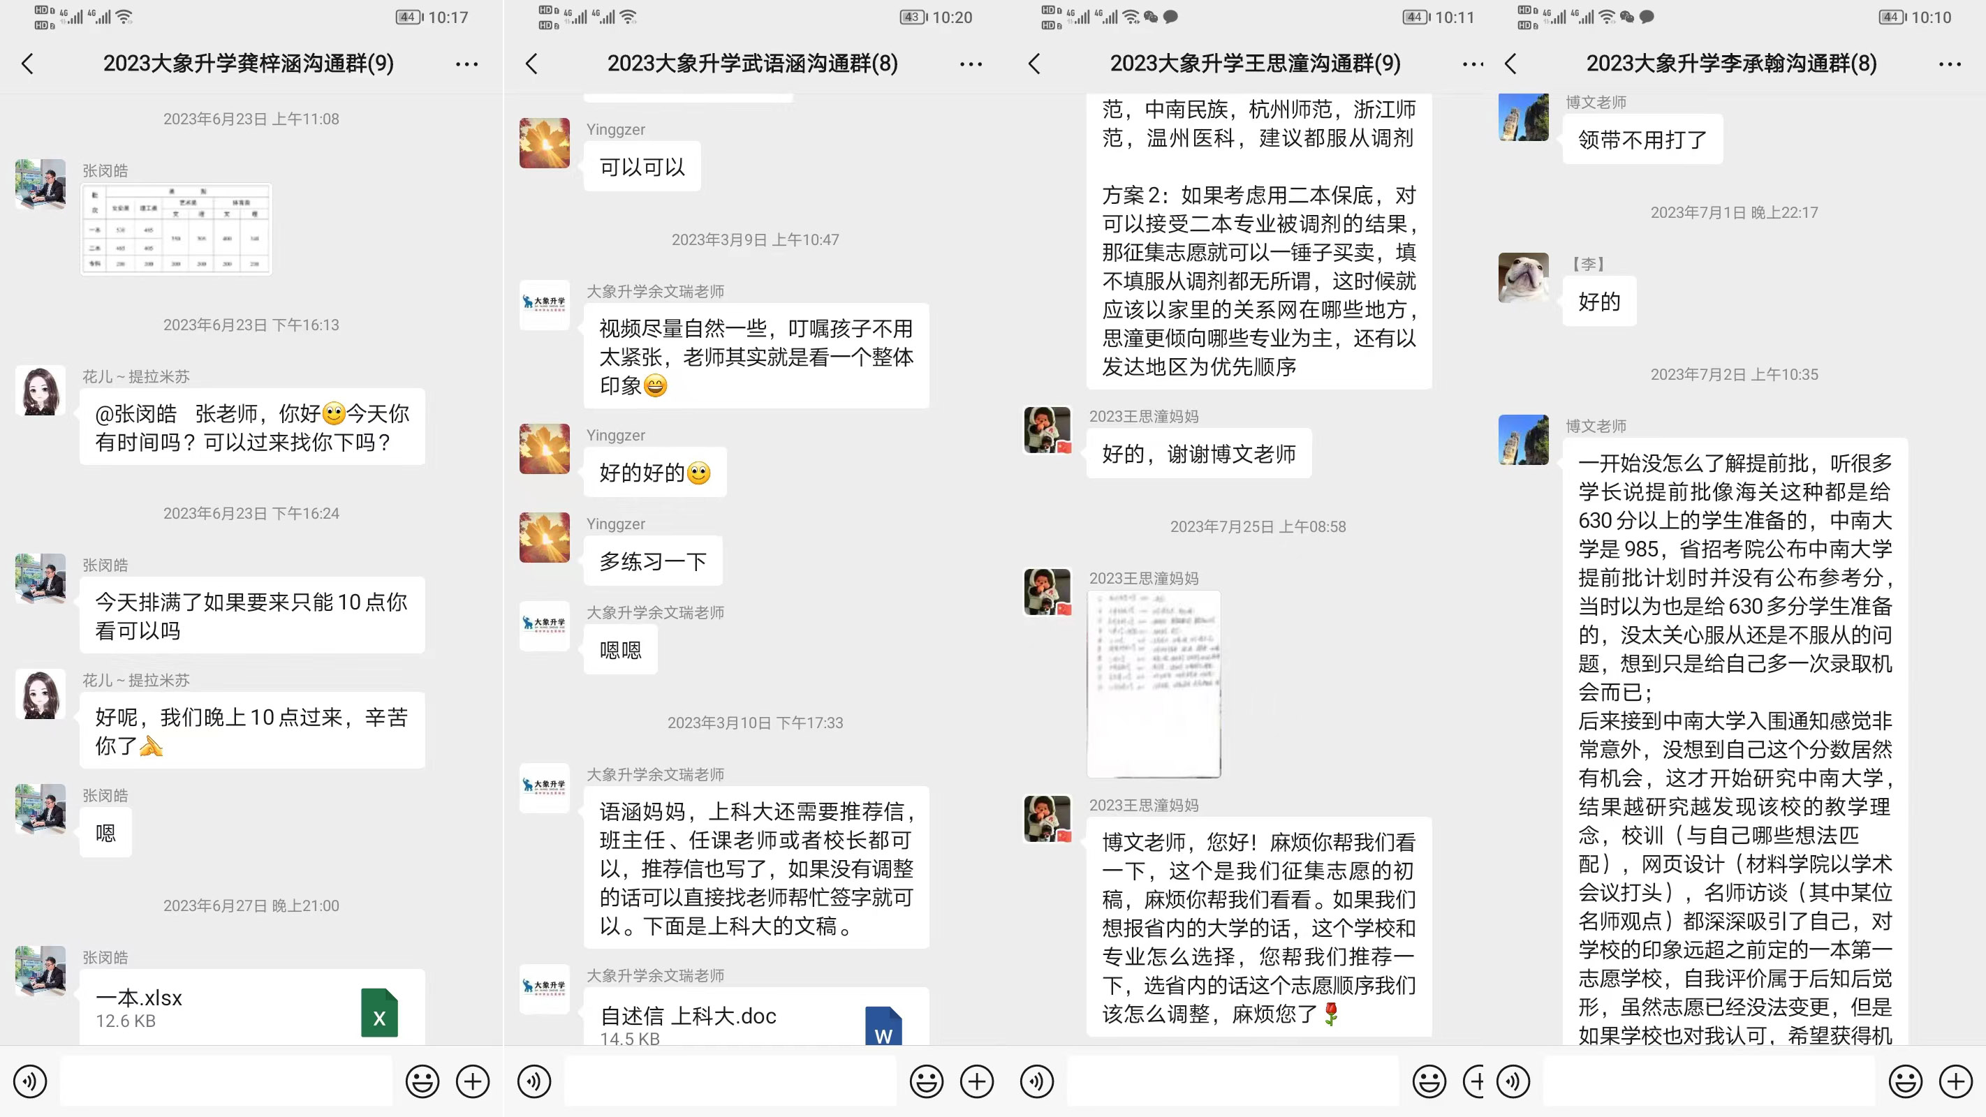This screenshot has width=1986, height=1117.
Task: Tap voice input icon in 龚梓涵 chat
Action: pos(29,1081)
